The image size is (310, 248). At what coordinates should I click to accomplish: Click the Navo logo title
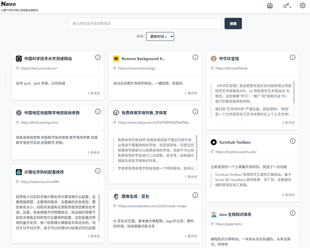click(8, 4)
